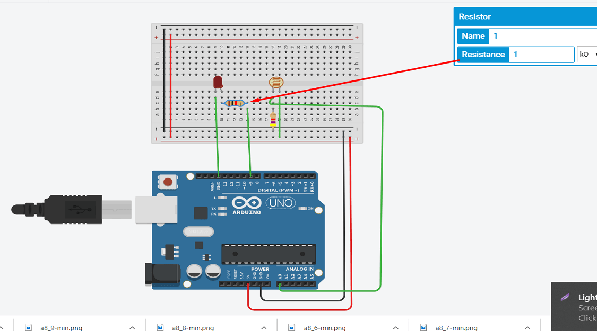Click the Resistor Name input field
This screenshot has height=331, width=597.
click(x=543, y=36)
